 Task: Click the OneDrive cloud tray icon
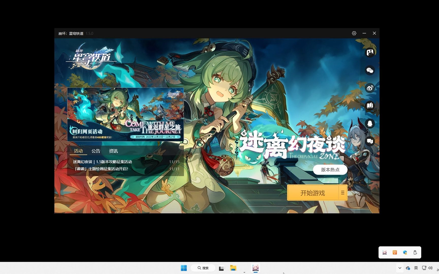[x=408, y=268]
